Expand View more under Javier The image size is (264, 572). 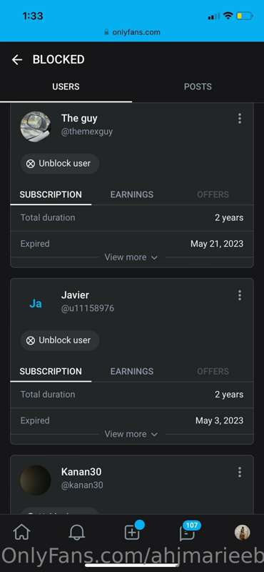(x=131, y=434)
